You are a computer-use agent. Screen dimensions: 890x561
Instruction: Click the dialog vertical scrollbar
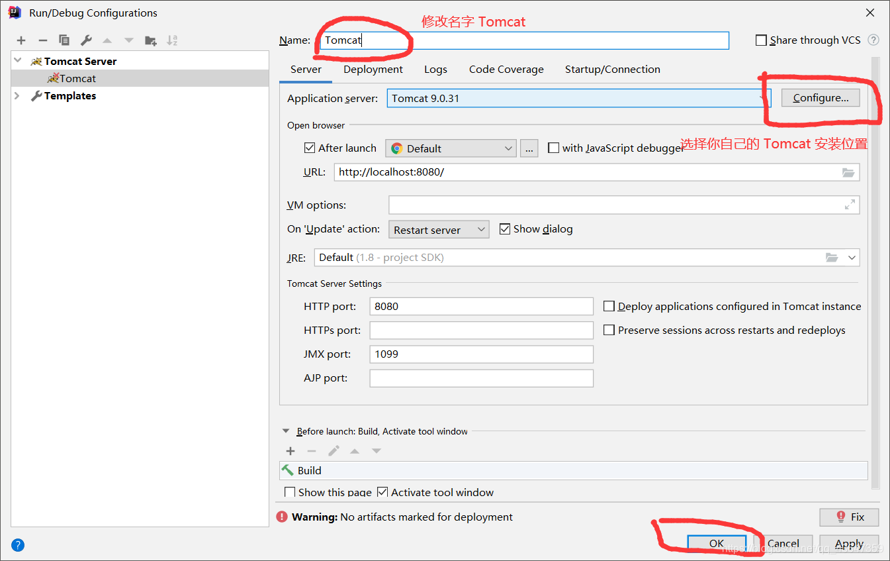tap(875, 272)
